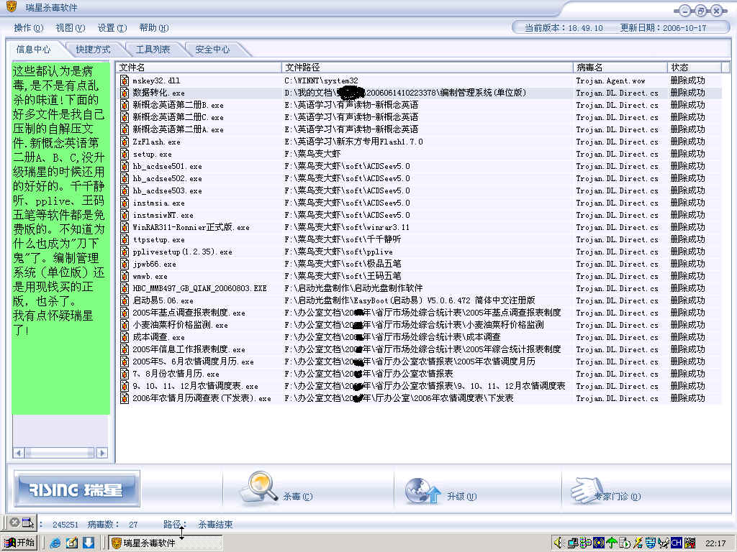The height and width of the screenshot is (552, 737).
Task: Click the 杀毒(C) scan button
Action: tap(297, 496)
